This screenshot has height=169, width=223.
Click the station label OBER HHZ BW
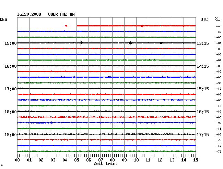click(x=61, y=14)
